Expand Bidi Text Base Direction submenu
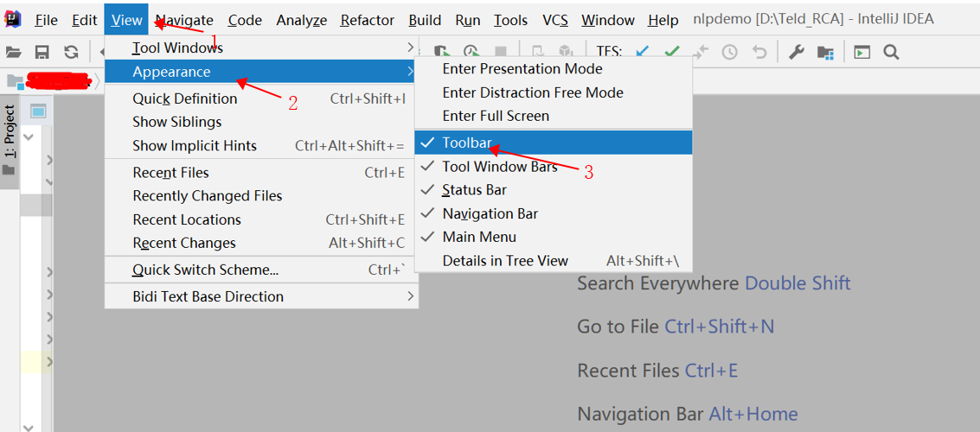The image size is (980, 432). pyautogui.click(x=261, y=296)
